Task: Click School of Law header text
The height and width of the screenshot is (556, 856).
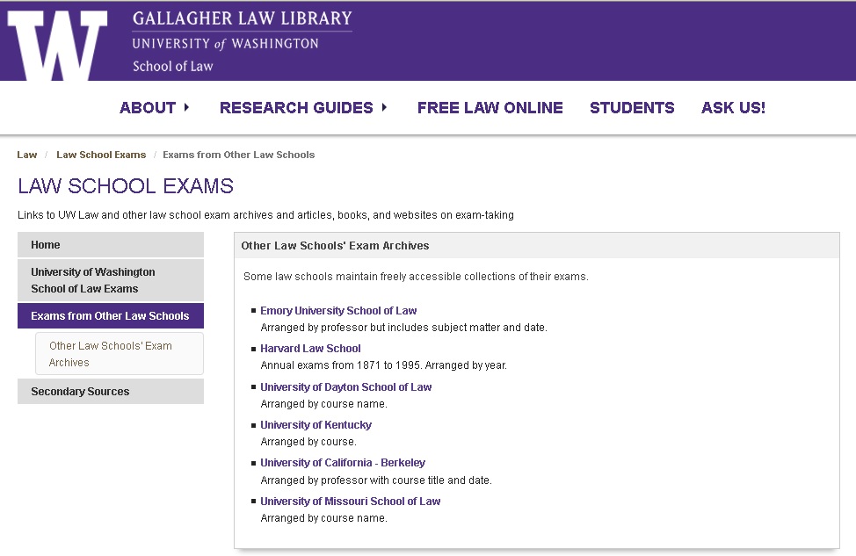Action: point(172,67)
